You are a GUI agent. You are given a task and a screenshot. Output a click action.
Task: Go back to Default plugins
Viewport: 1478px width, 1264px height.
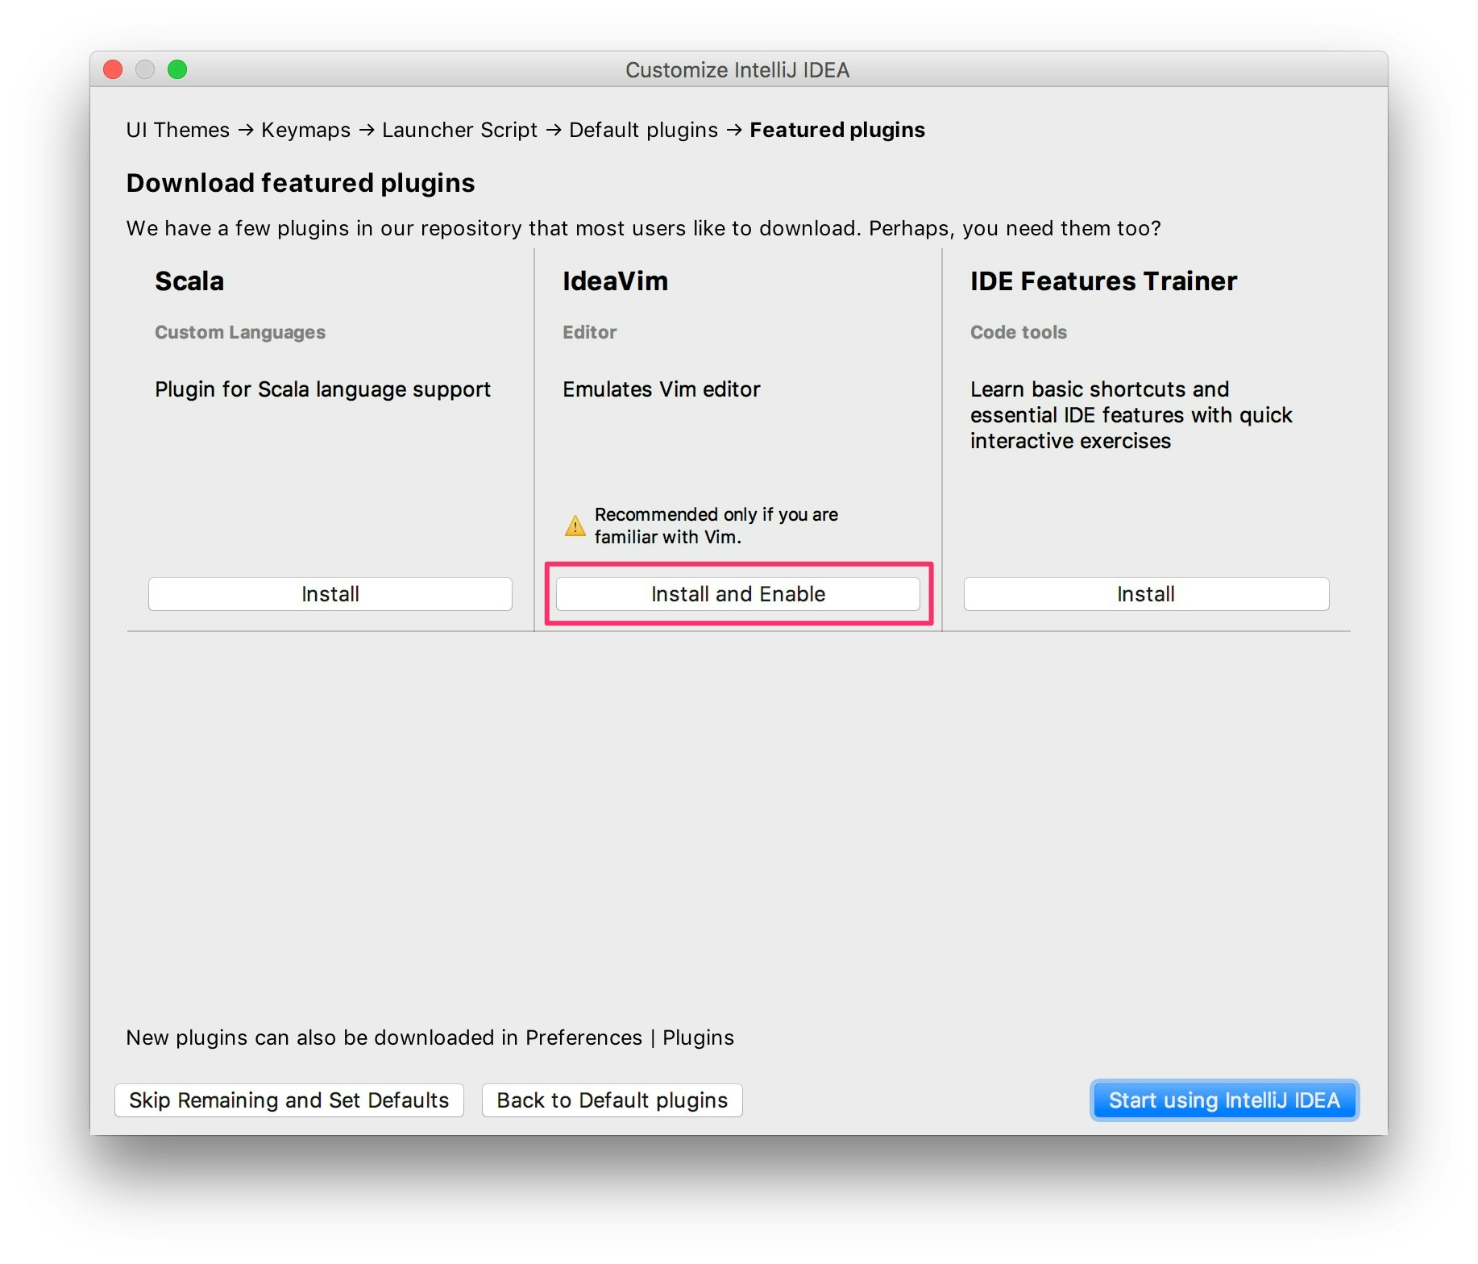pos(612,1100)
